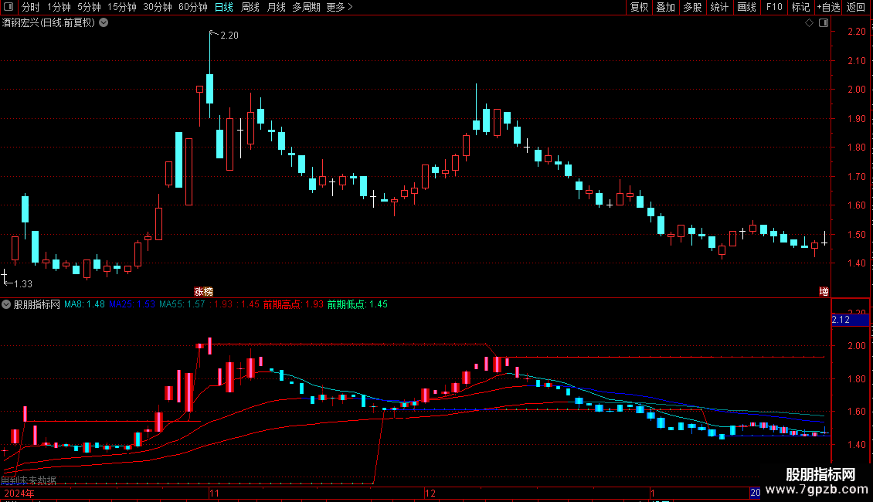Switch to 周线 weekly chart
873x502 pixels.
250,7
